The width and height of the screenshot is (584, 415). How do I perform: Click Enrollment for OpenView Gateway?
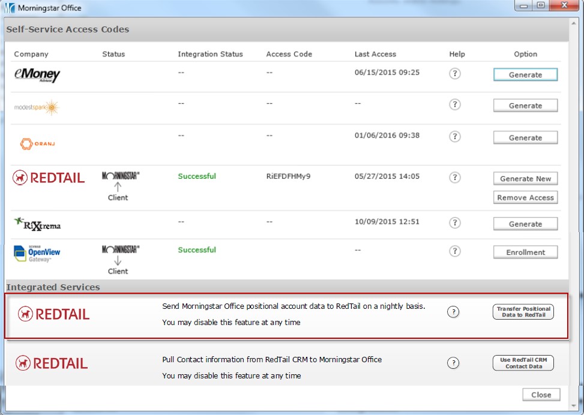point(525,252)
